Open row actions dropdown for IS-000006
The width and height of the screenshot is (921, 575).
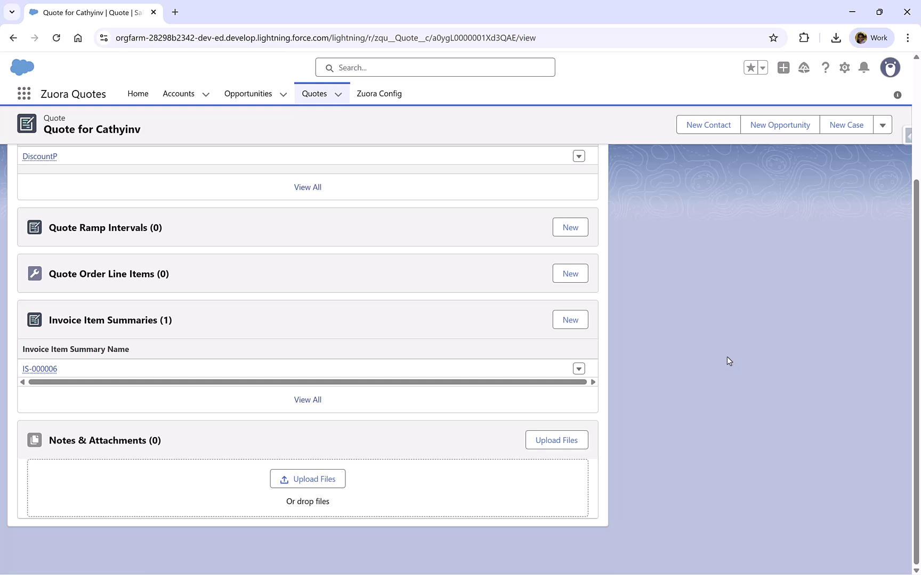coord(579,368)
